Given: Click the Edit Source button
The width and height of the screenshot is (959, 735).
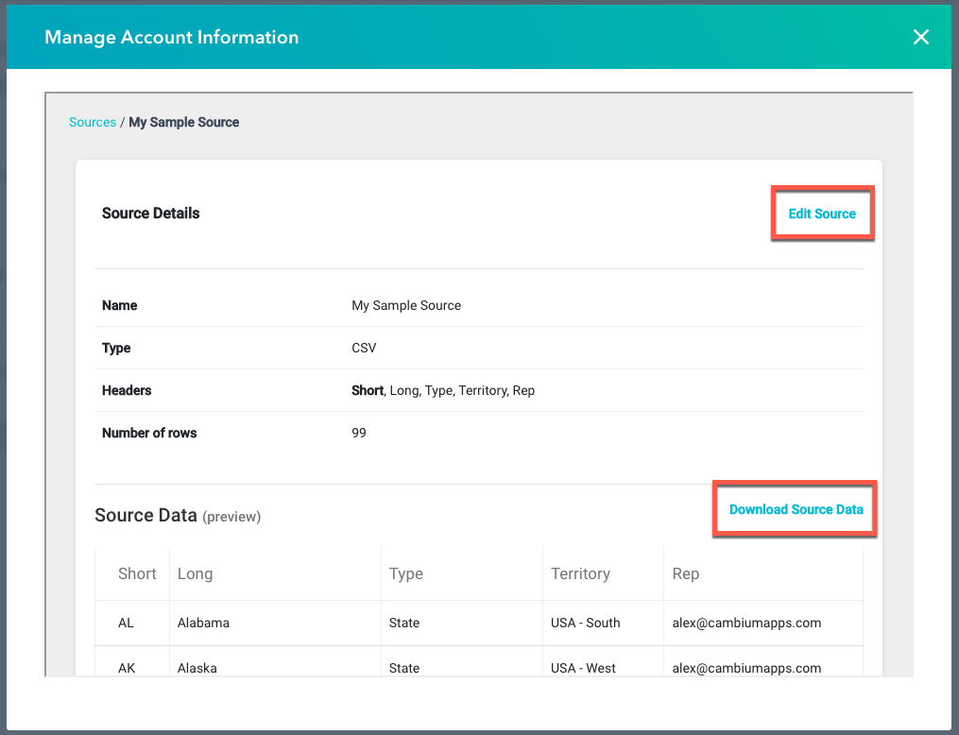Looking at the screenshot, I should click(821, 214).
